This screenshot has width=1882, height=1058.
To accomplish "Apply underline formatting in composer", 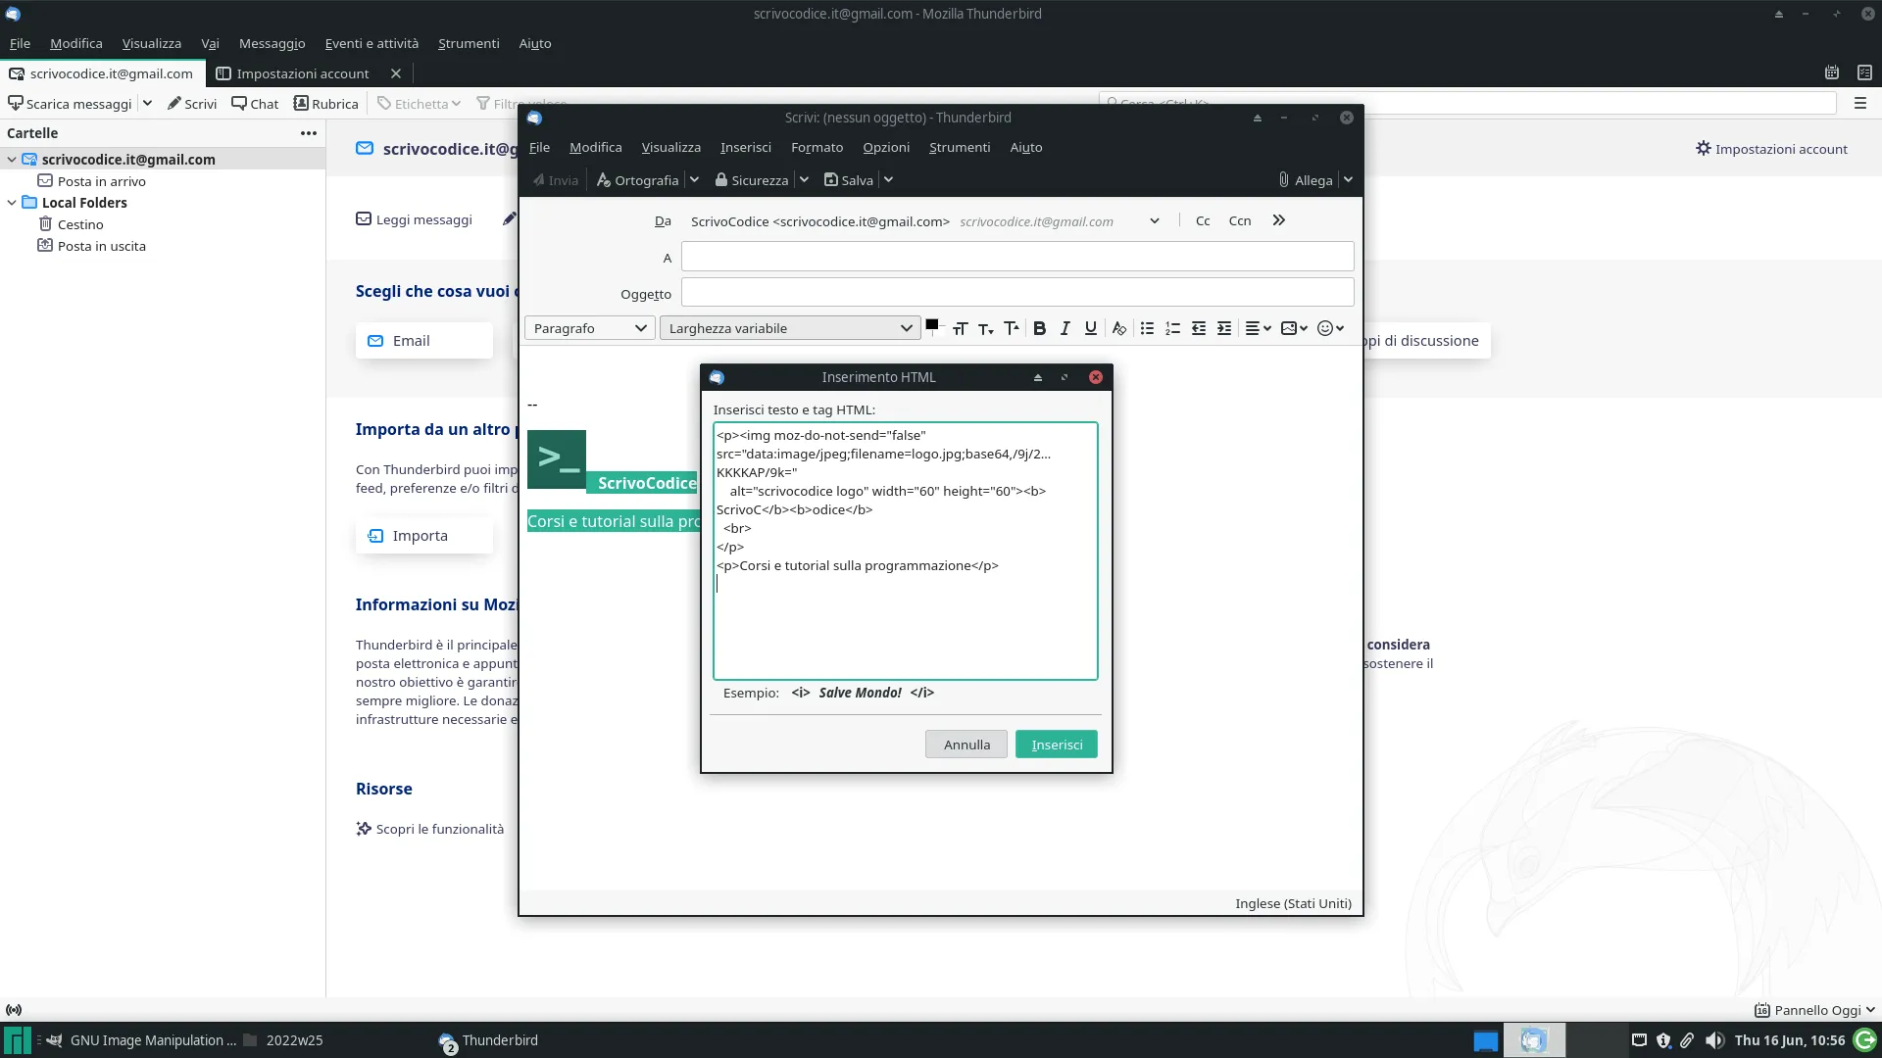I will point(1090,328).
